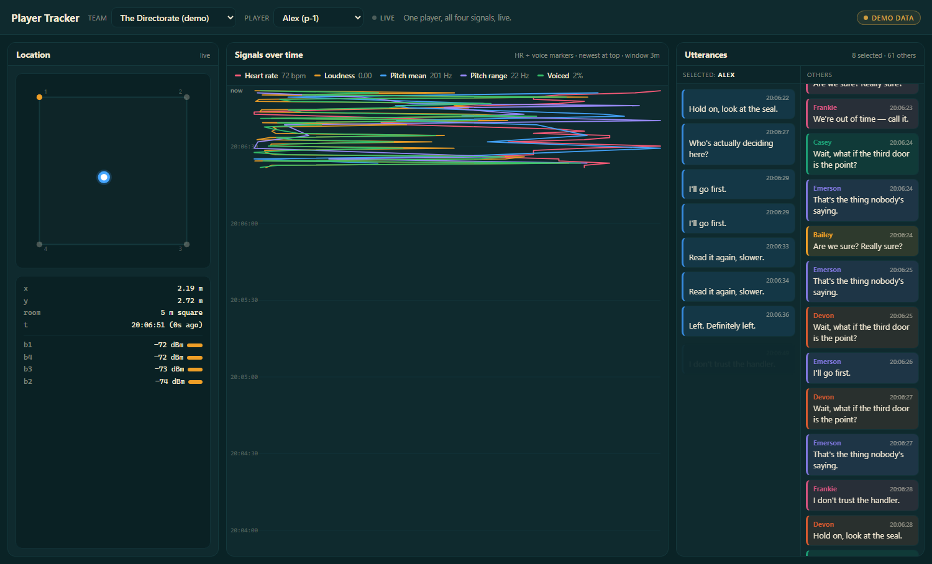Click the 'HR + voice markers' window 3m caption
Viewport: 932px width, 564px height.
[x=587, y=55]
